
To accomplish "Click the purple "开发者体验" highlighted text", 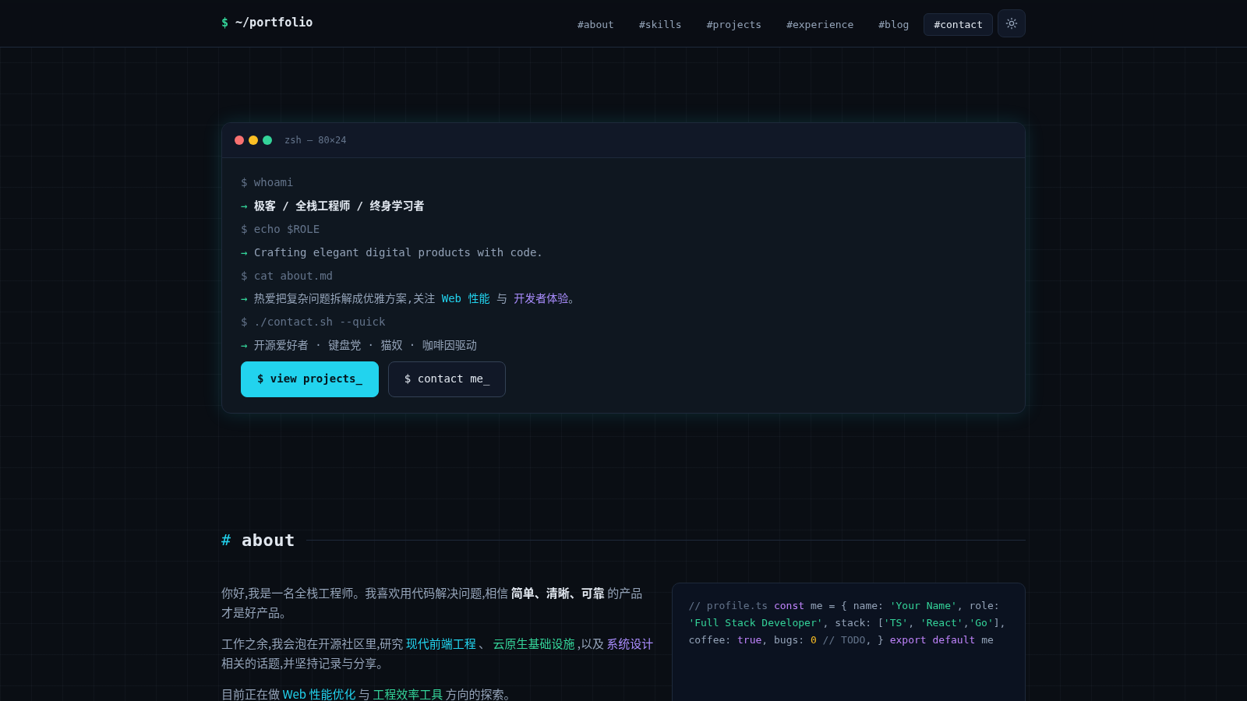I will (x=541, y=299).
